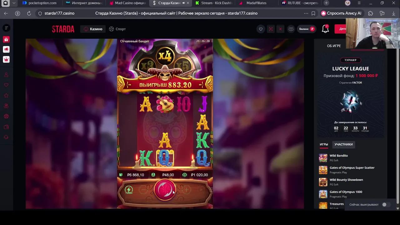The width and height of the screenshot is (400, 225).
Task: Open the support headset sidebar icon
Action: click(x=6, y=137)
